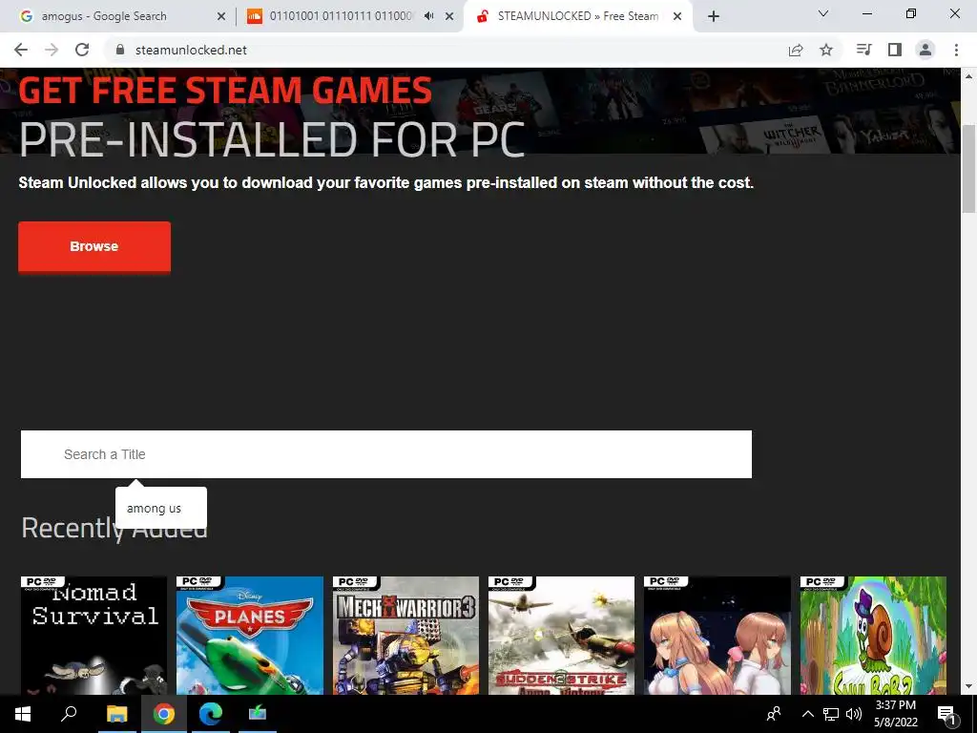This screenshot has width=977, height=733.
Task: Toggle the Chrome side panel
Action: click(x=895, y=50)
